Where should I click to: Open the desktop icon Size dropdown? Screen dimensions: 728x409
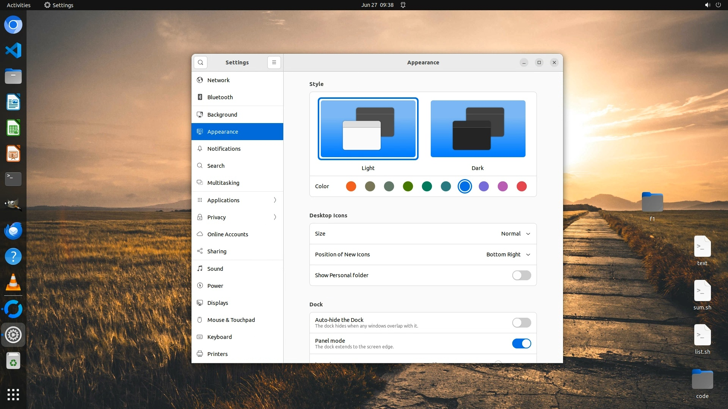[515, 234]
